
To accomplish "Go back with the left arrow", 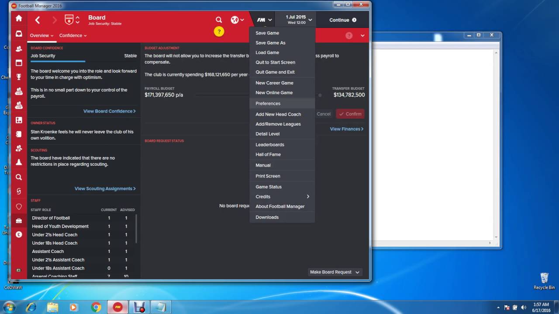I will (x=38, y=20).
